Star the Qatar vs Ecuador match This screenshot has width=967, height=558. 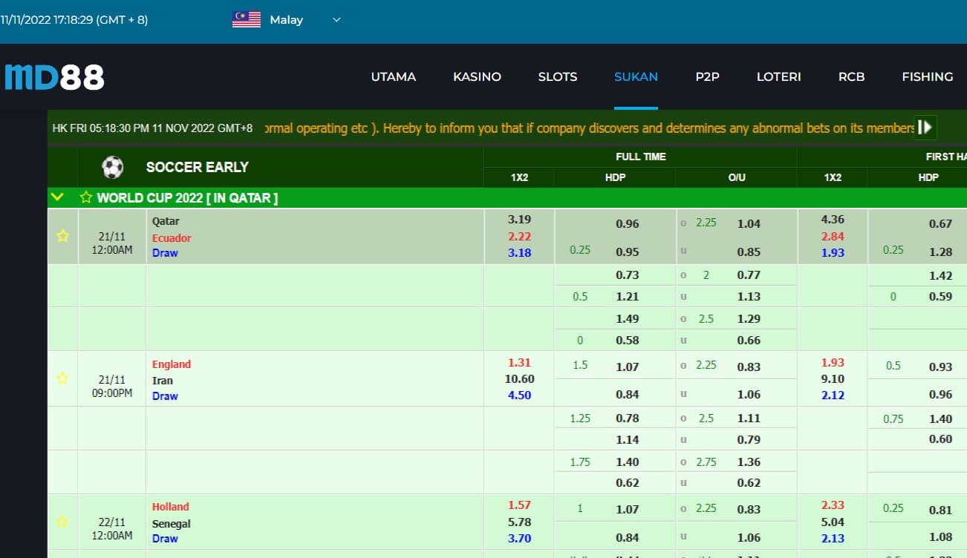(63, 236)
